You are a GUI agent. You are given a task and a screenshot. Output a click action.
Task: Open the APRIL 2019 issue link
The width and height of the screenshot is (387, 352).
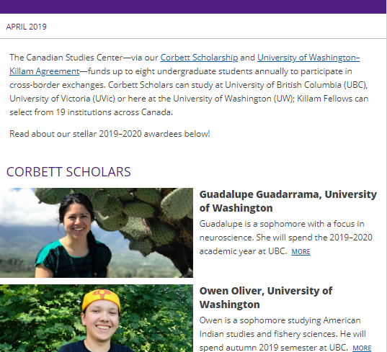27,27
